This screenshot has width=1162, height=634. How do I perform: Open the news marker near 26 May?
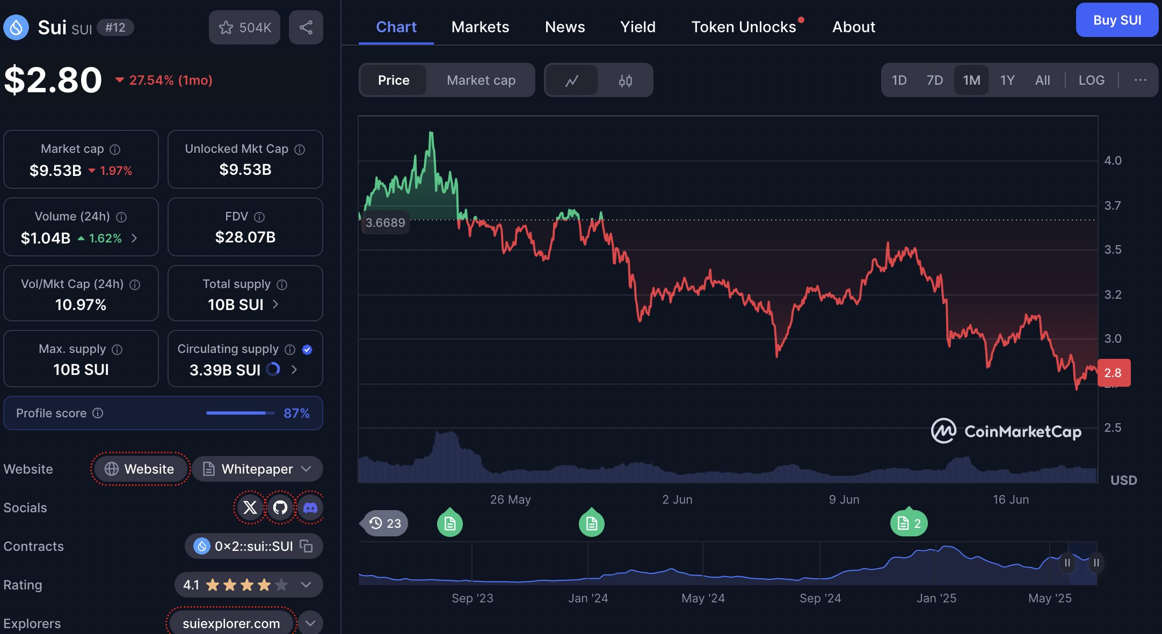point(450,523)
